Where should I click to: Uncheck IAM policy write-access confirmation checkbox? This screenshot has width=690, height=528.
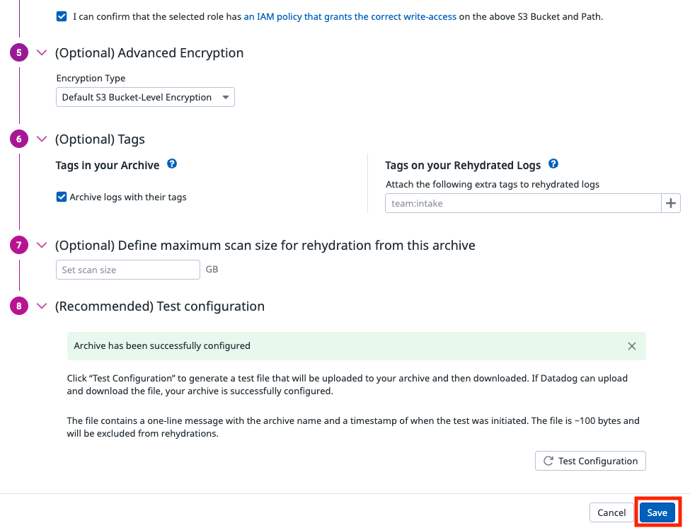point(62,16)
